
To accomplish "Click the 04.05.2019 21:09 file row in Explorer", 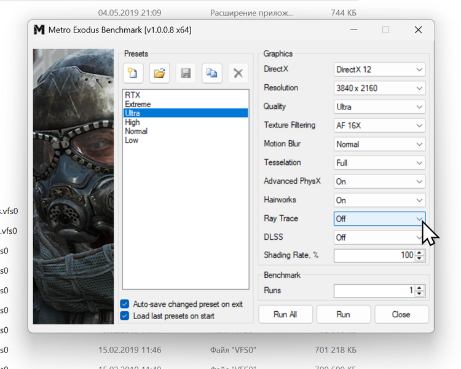I will (x=226, y=13).
